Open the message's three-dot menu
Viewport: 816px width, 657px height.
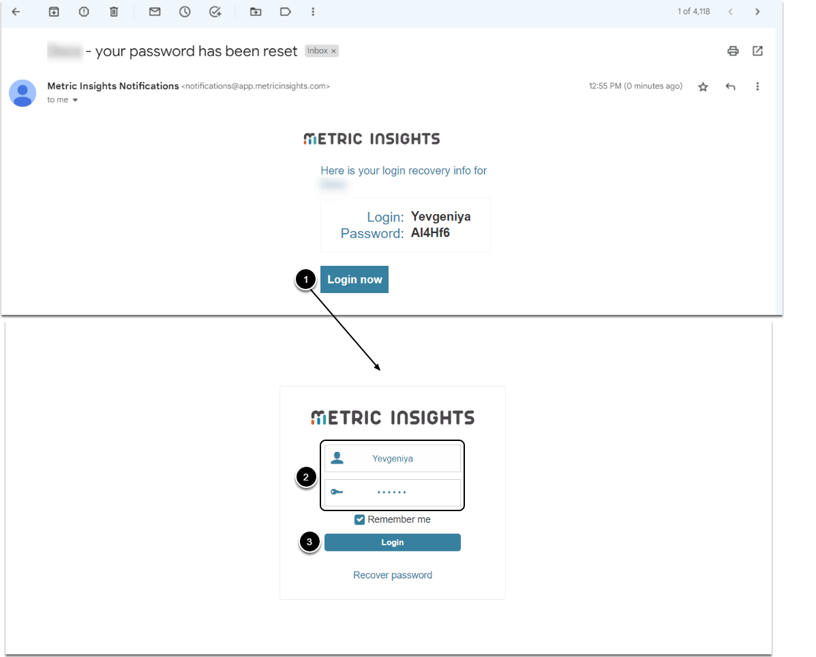[757, 87]
